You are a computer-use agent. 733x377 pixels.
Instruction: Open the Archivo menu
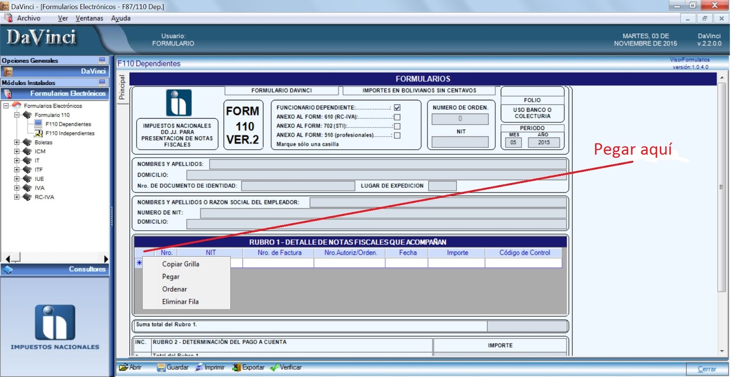pyautogui.click(x=28, y=18)
